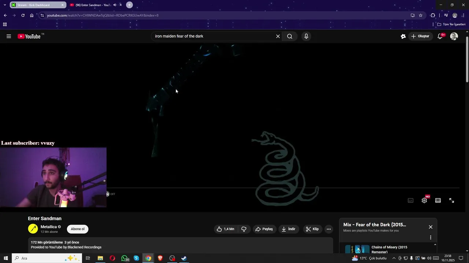Subscribe with the Abone ol button
This screenshot has width=469, height=263.
[x=78, y=229]
